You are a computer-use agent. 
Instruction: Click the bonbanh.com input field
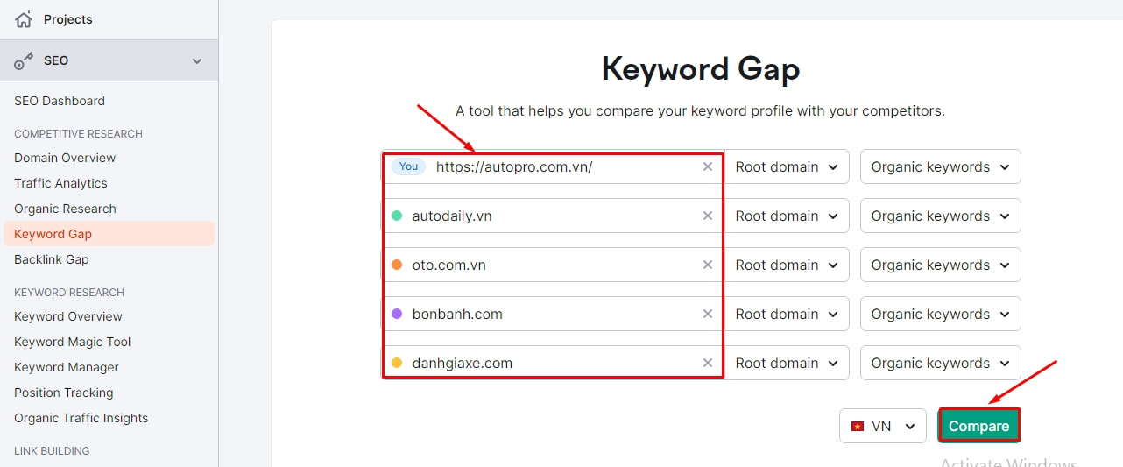tap(552, 314)
